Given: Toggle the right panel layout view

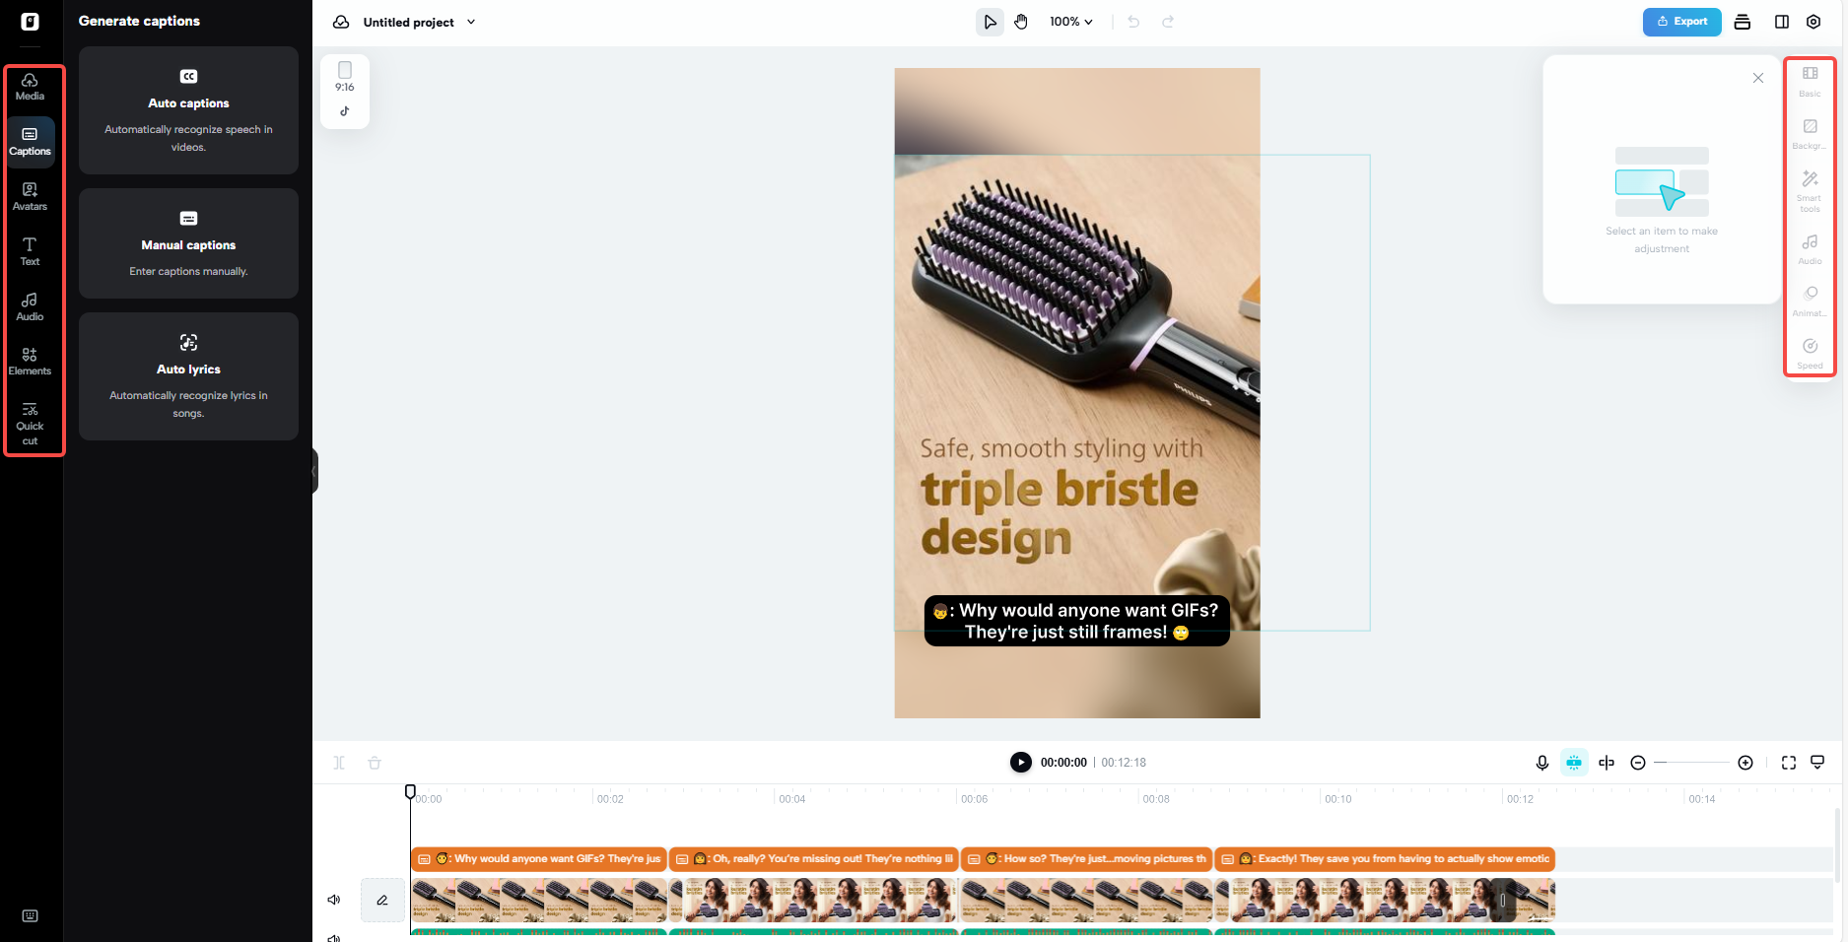Looking at the screenshot, I should (x=1782, y=22).
